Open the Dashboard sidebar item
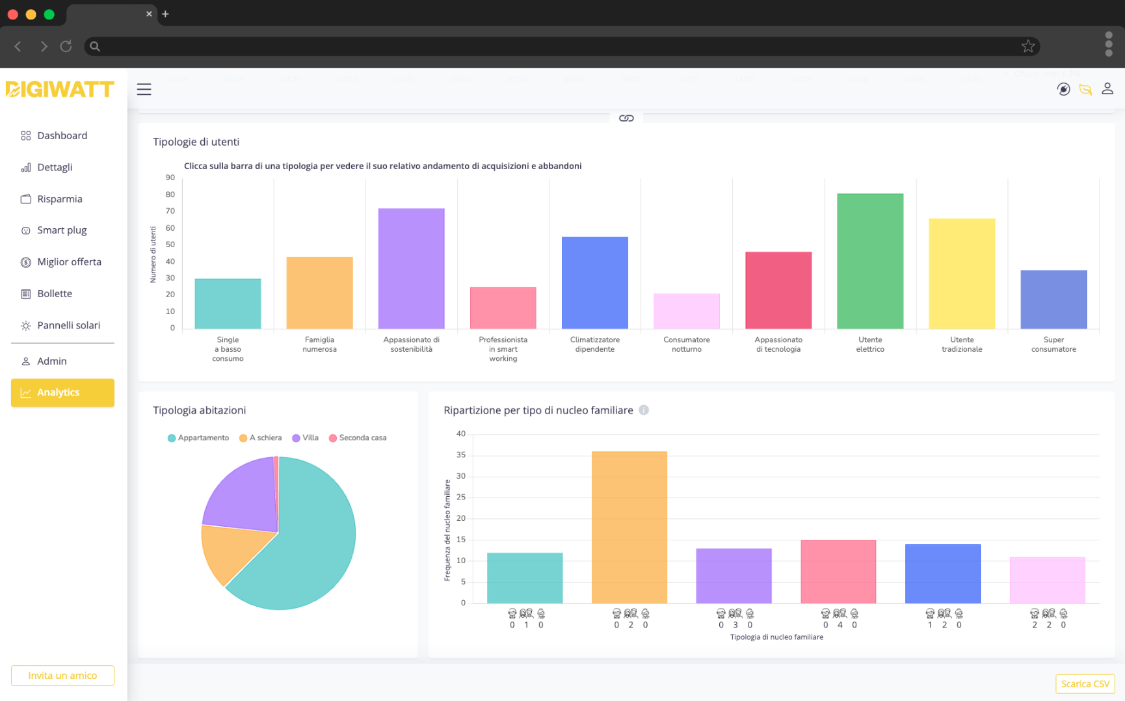The width and height of the screenshot is (1125, 701). click(x=62, y=136)
